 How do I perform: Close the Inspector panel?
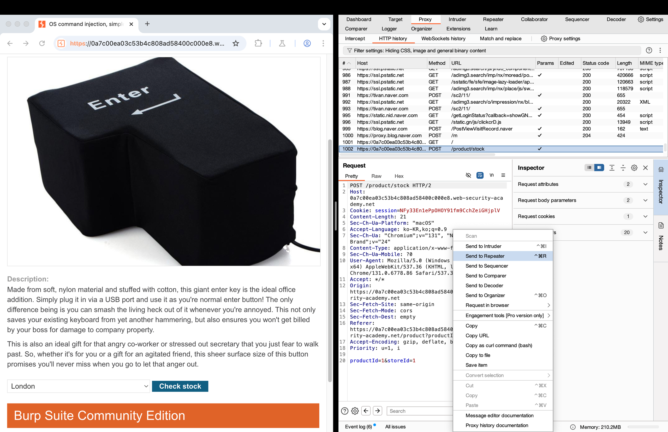(645, 168)
